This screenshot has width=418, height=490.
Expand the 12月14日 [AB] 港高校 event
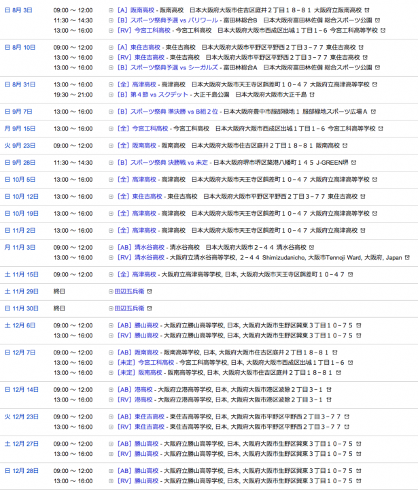click(x=111, y=390)
